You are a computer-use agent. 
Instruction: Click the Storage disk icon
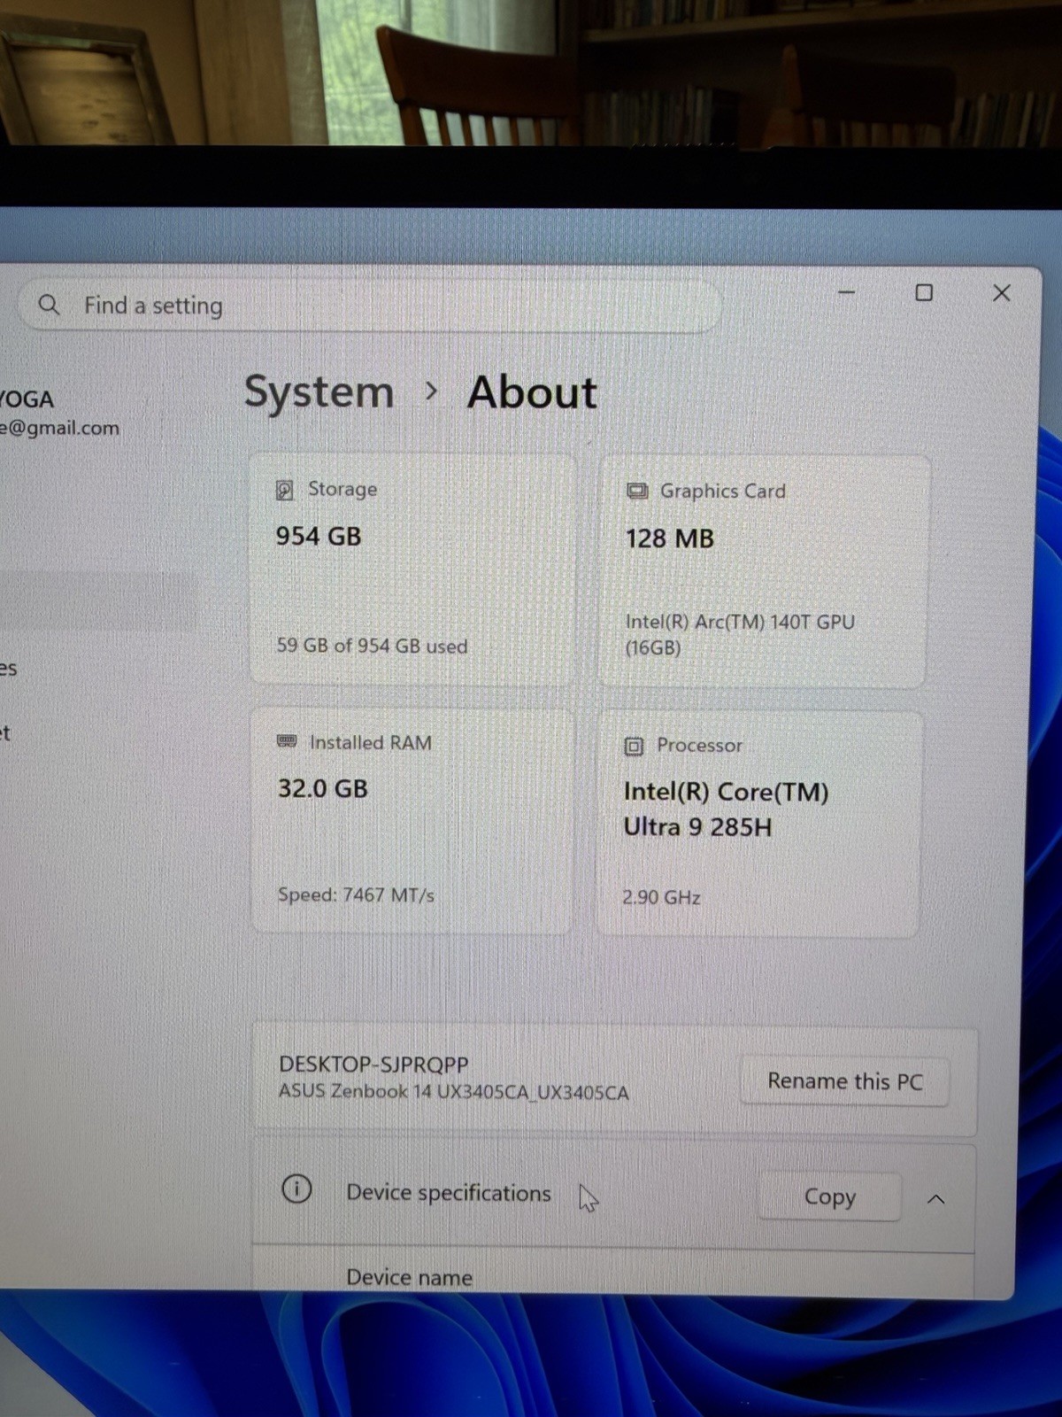coord(284,490)
